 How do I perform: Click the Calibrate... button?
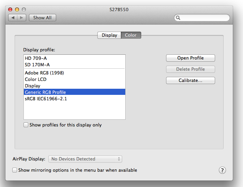click(190, 81)
